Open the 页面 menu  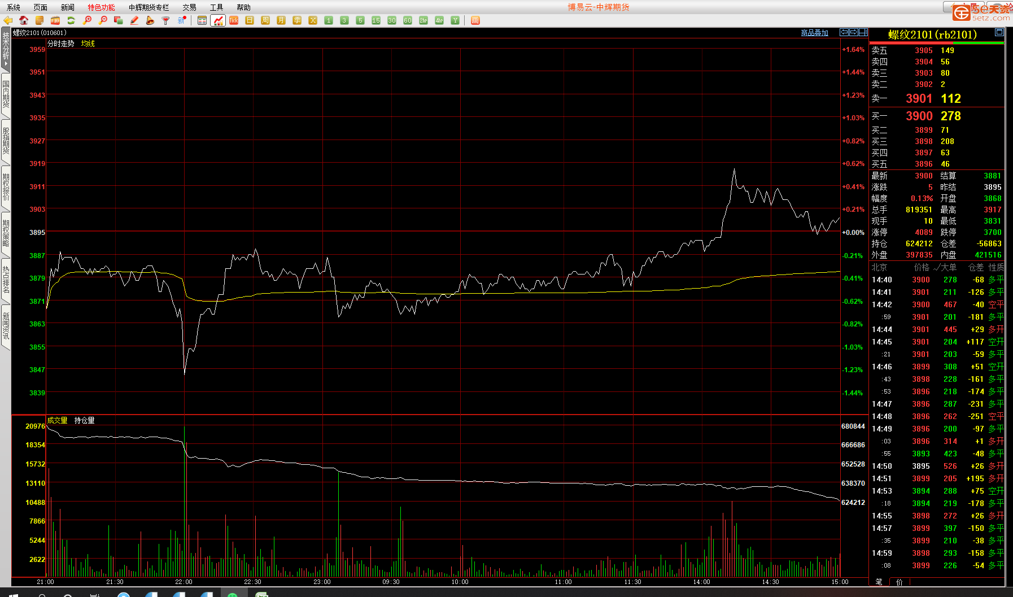(x=41, y=7)
